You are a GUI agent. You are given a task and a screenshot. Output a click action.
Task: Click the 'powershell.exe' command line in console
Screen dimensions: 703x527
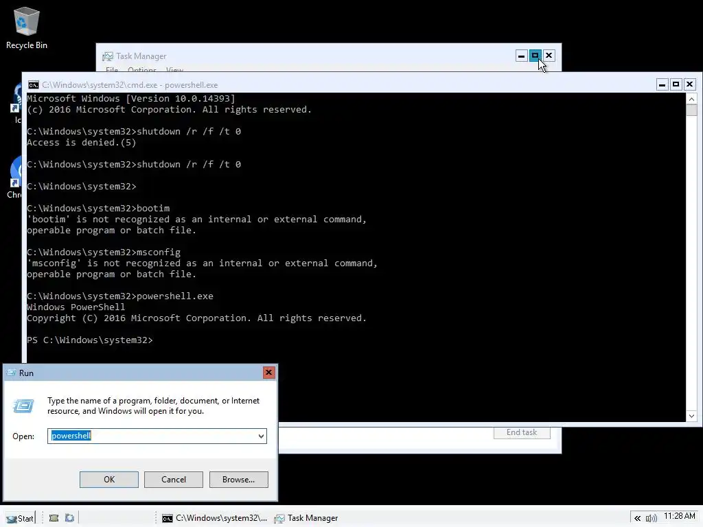tap(119, 296)
